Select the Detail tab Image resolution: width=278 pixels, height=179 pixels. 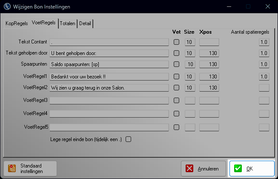[x=85, y=23]
